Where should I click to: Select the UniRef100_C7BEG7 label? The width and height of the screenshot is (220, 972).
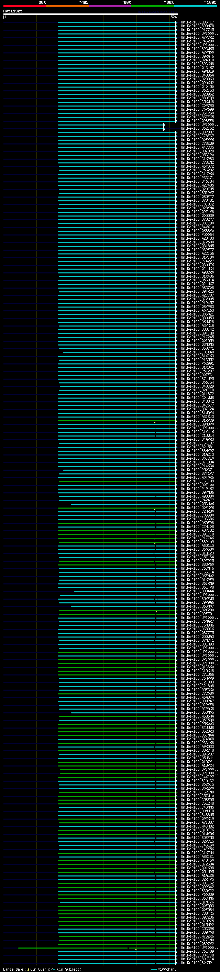pyautogui.click(x=197, y=136)
